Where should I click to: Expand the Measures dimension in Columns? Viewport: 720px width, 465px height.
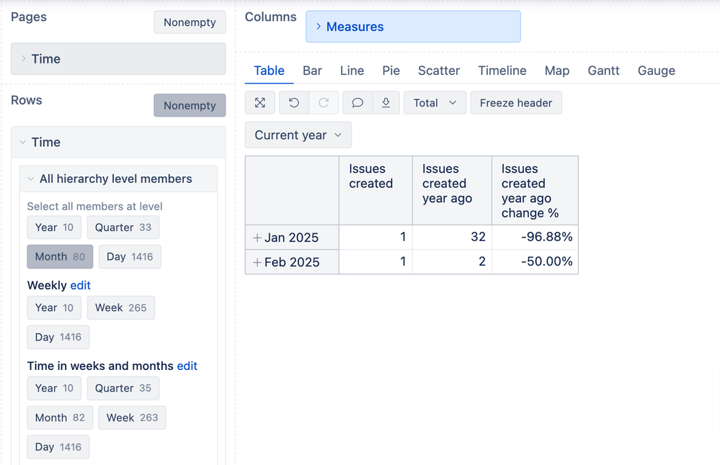point(319,27)
